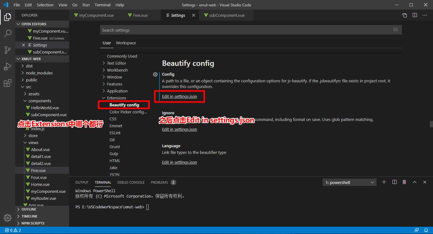433x234 pixels.
Task: Open the Source Control view icon
Action: [x=8, y=50]
